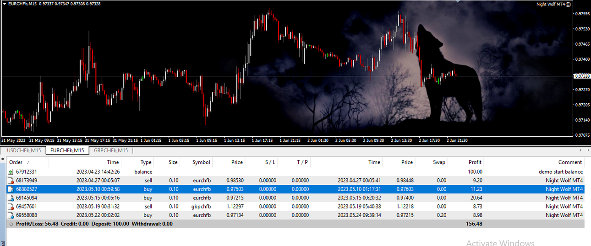Sort by the Type column header
This screenshot has width=591, height=246.
[137, 162]
